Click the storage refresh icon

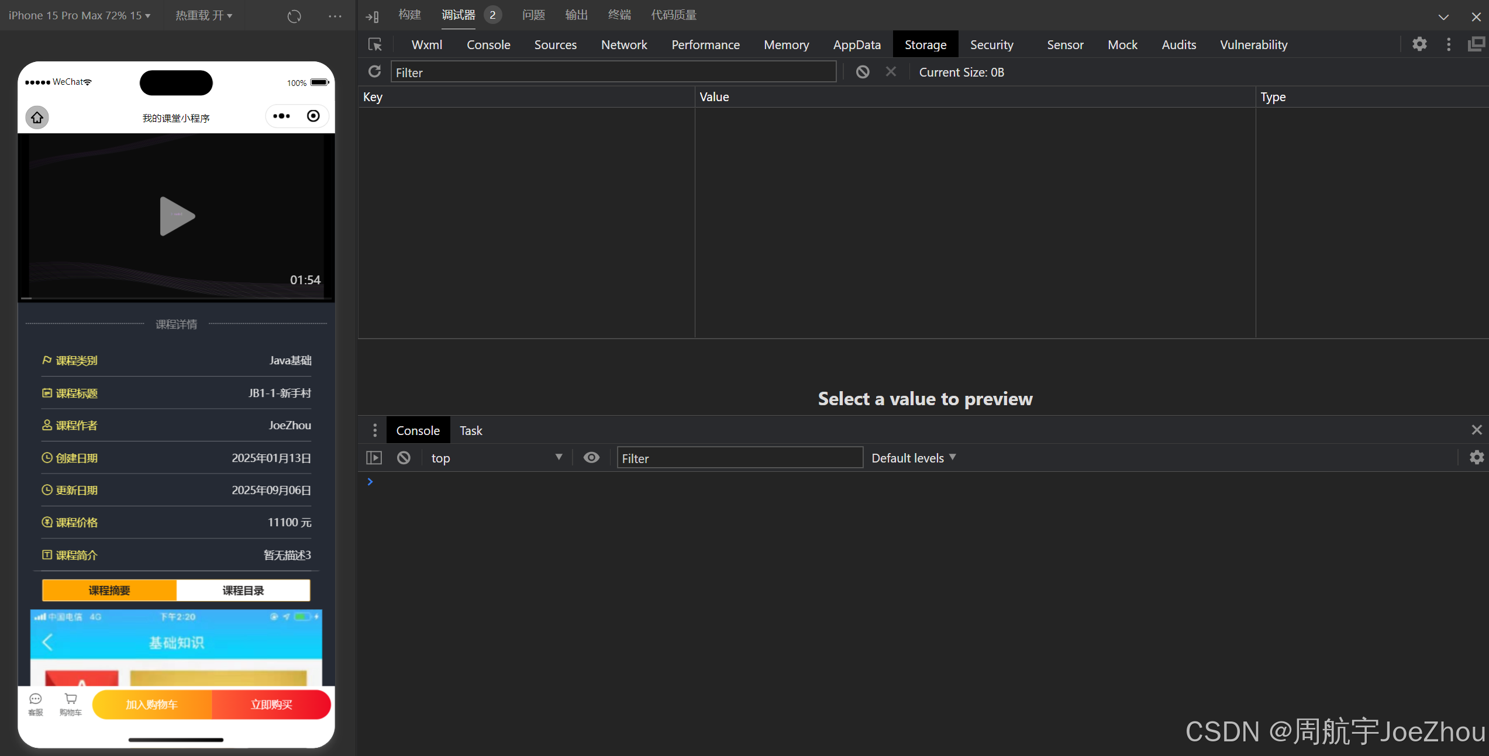(374, 72)
